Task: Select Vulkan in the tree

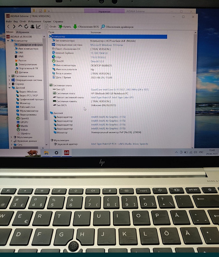Action: click(x=22, y=130)
